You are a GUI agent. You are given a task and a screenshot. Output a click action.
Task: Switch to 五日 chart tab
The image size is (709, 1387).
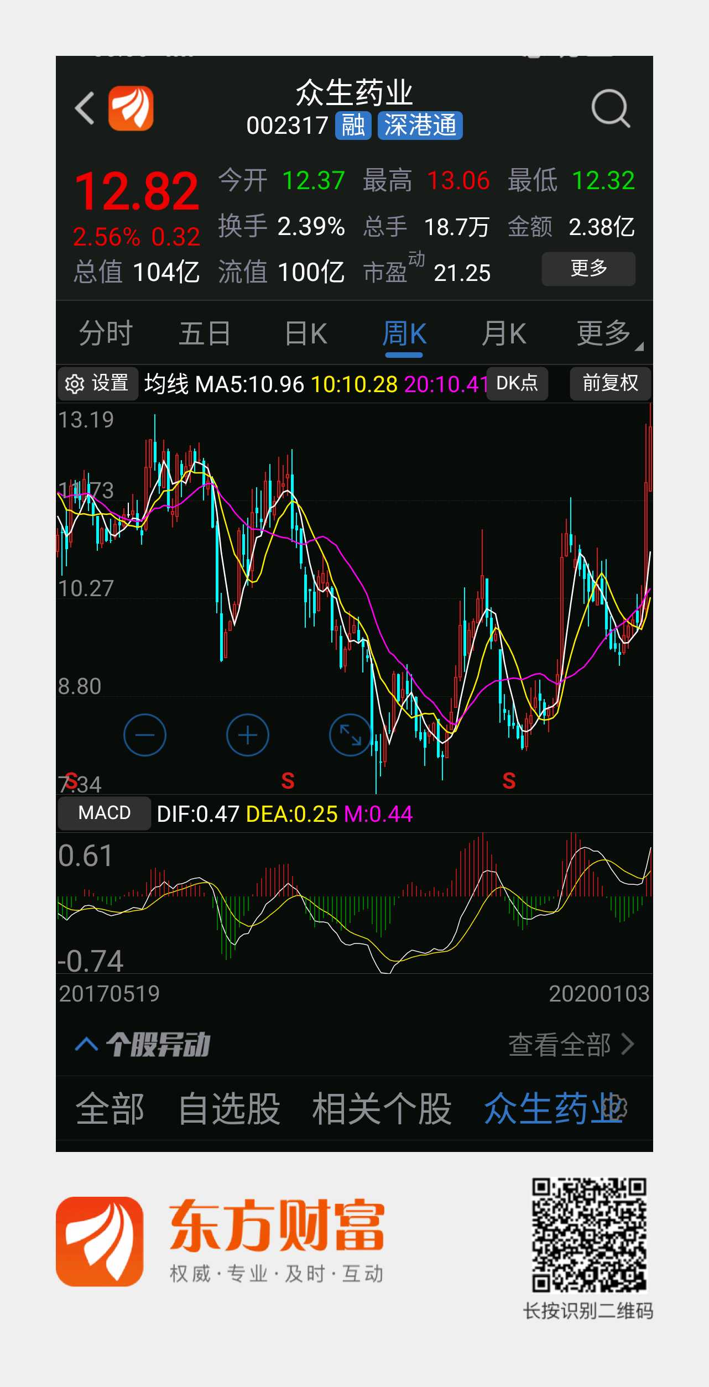(x=205, y=333)
